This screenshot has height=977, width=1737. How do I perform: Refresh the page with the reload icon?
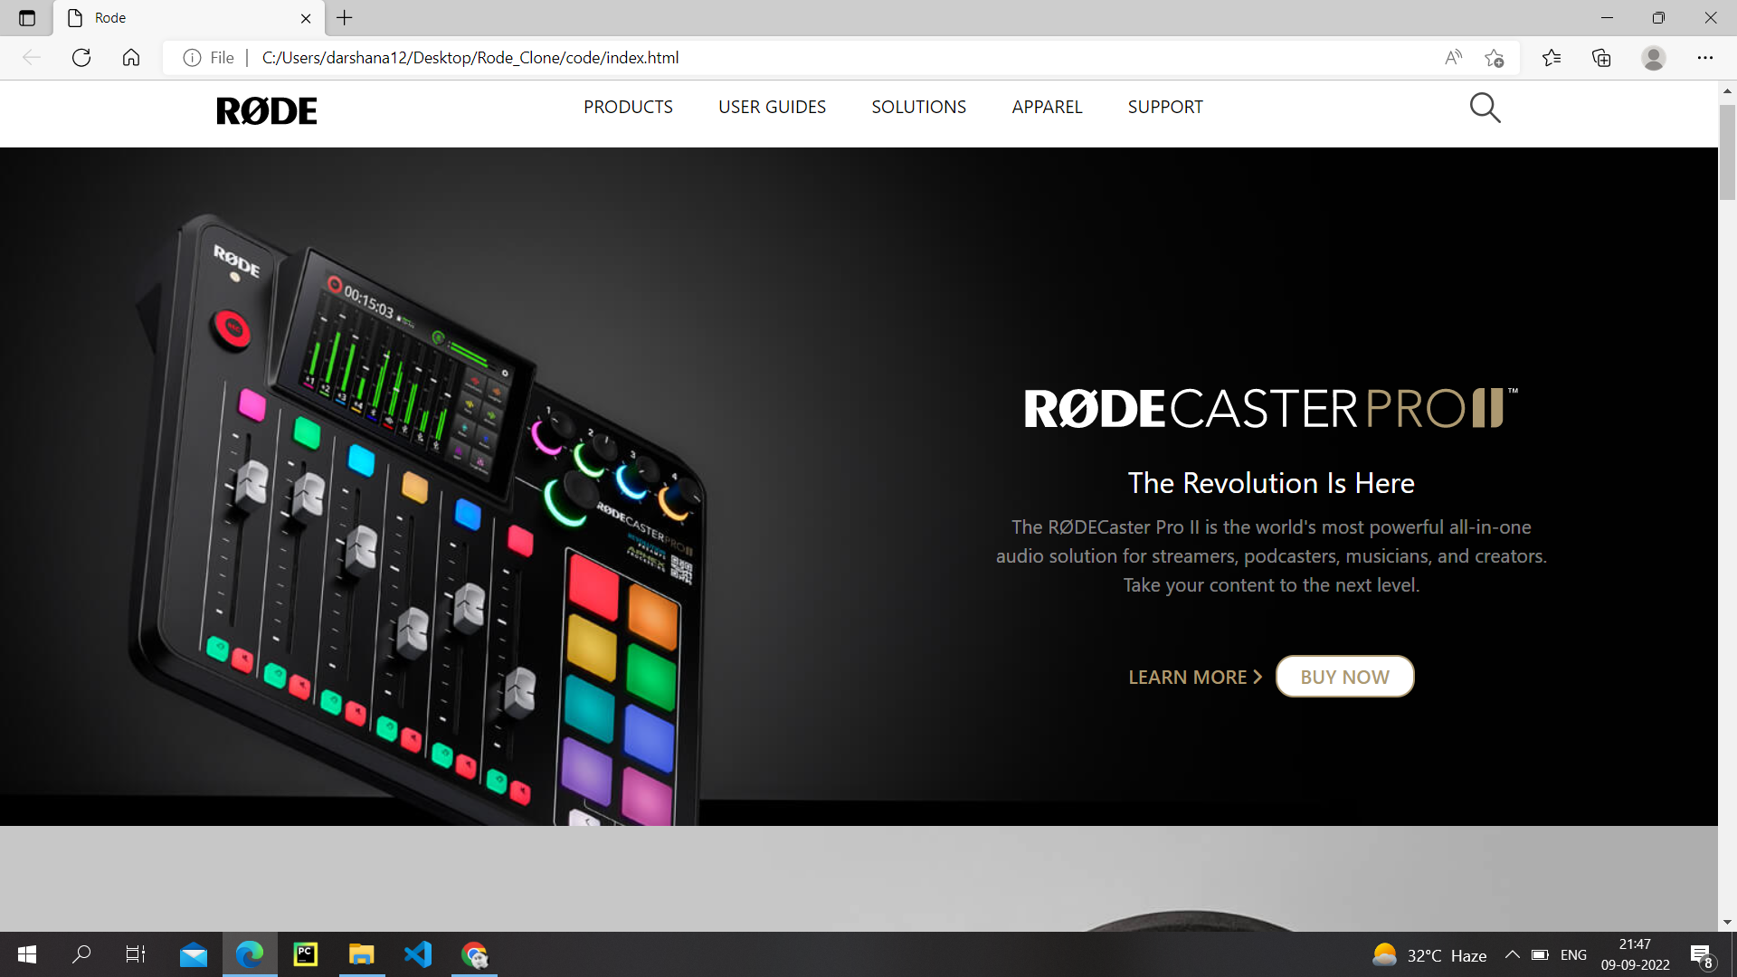pos(81,58)
